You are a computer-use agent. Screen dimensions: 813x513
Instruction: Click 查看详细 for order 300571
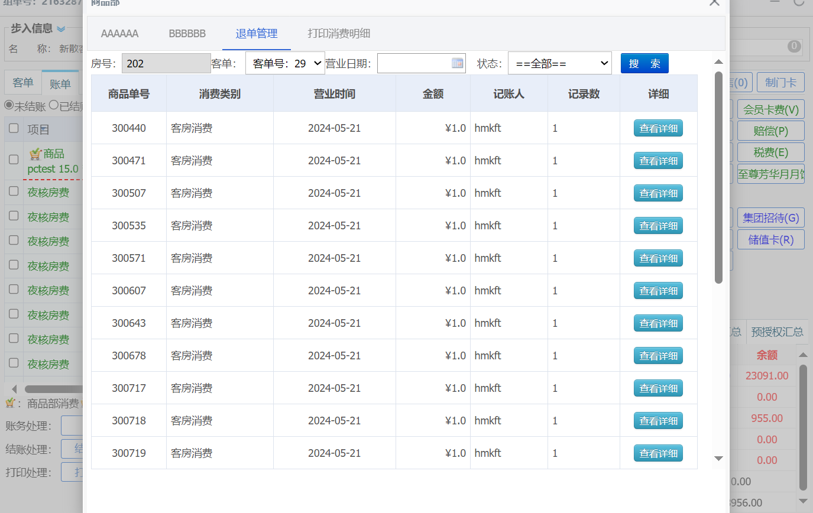[658, 258]
